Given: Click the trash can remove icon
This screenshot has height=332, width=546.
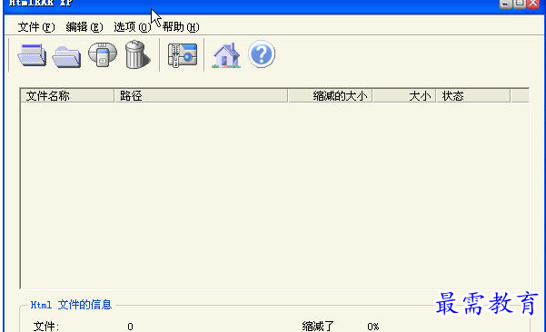Looking at the screenshot, I should 137,54.
